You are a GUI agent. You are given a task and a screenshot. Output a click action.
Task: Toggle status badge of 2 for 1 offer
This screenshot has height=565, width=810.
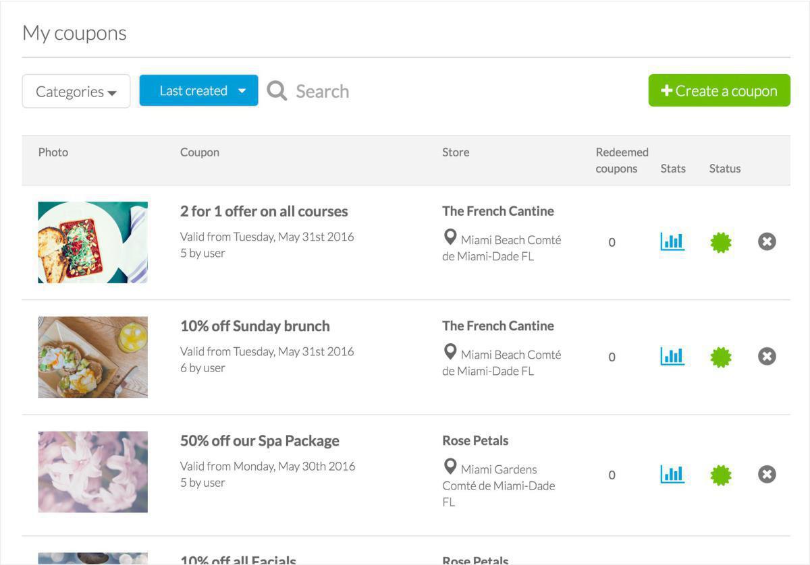pyautogui.click(x=721, y=242)
